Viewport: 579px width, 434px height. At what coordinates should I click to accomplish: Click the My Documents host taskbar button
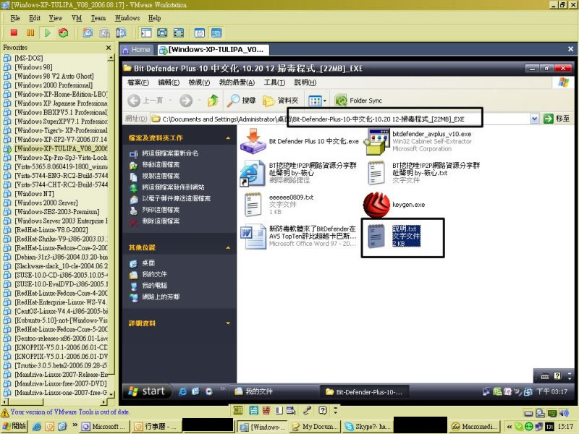[x=316, y=426]
